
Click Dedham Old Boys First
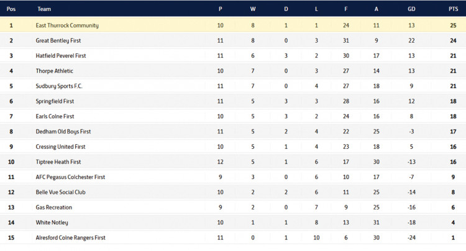point(63,131)
